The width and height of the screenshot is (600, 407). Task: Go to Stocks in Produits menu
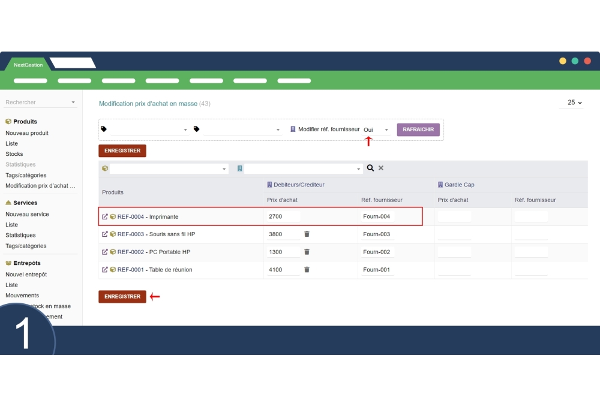[14, 154]
